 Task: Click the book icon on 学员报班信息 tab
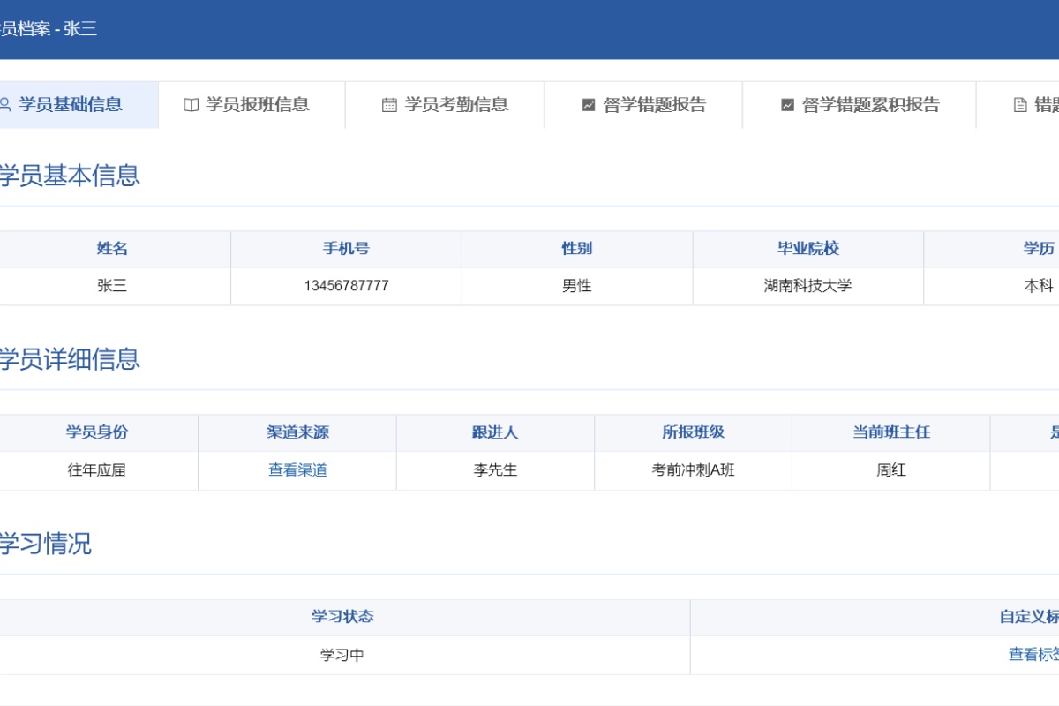tap(191, 104)
